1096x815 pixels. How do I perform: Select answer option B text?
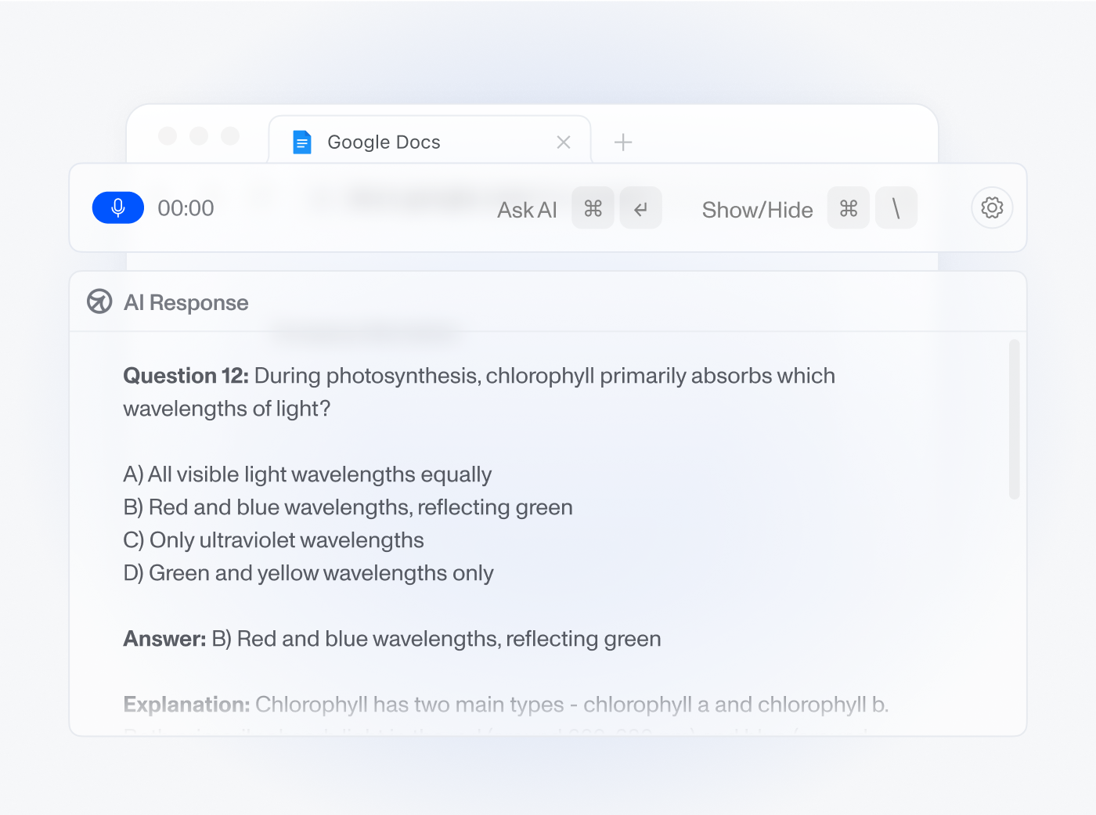(348, 507)
